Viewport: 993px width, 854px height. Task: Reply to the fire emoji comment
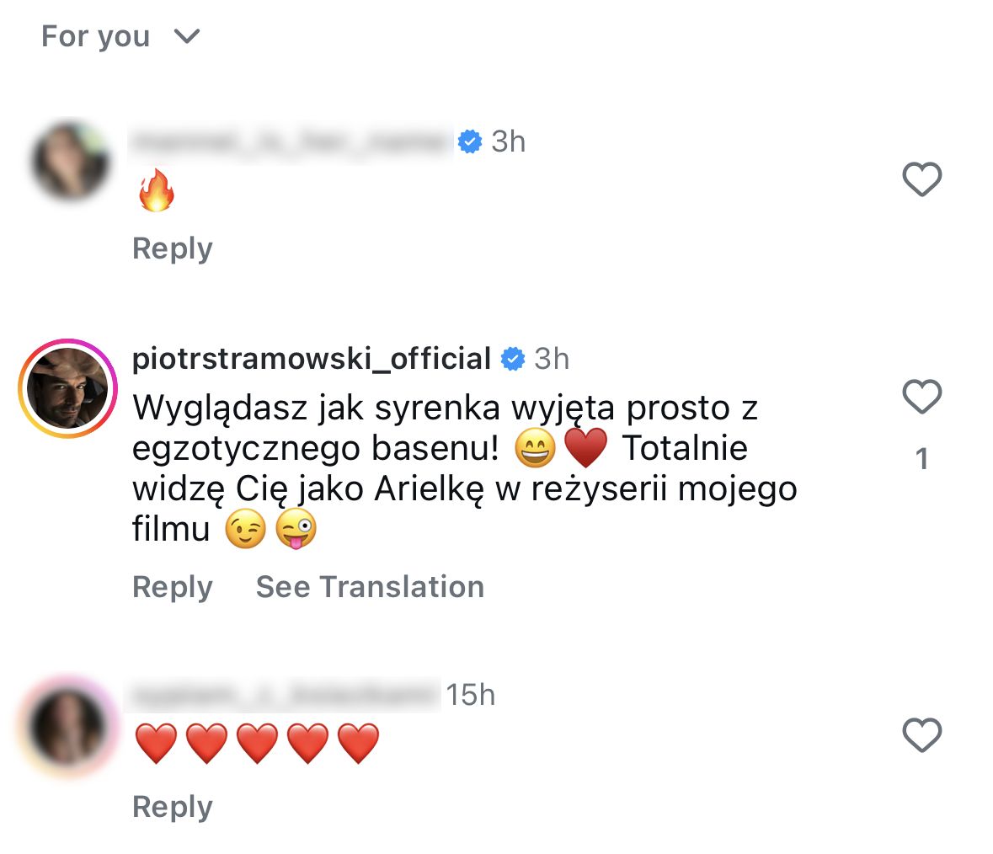(x=171, y=248)
